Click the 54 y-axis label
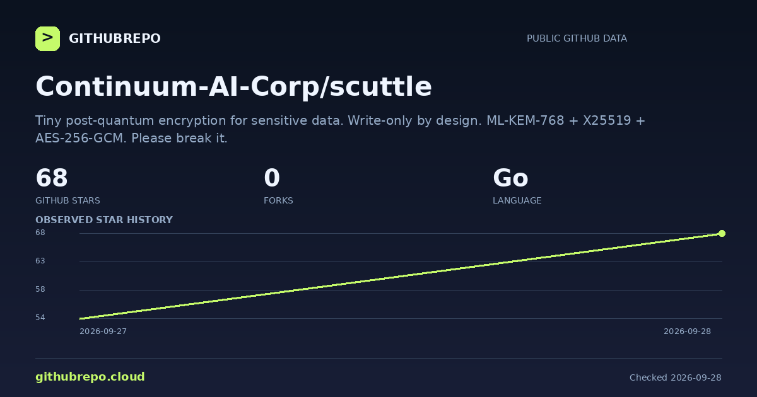This screenshot has height=397, width=757. point(40,318)
